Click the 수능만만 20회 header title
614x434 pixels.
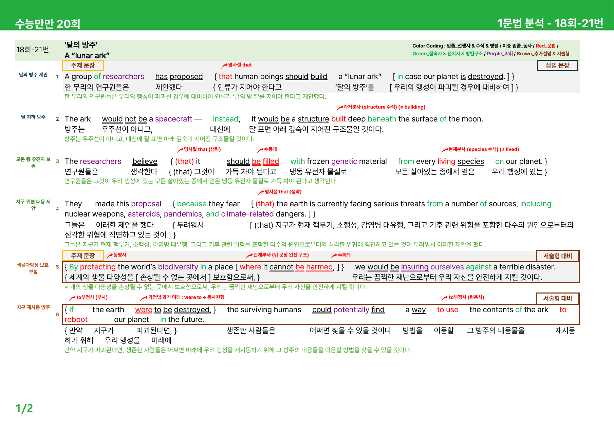tap(48, 23)
